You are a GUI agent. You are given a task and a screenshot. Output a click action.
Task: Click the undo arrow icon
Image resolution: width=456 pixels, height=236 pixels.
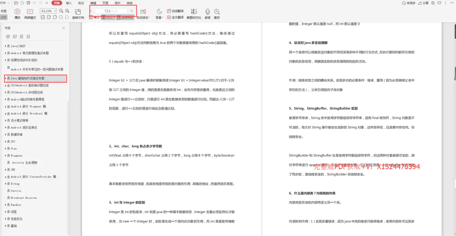[x=35, y=3]
